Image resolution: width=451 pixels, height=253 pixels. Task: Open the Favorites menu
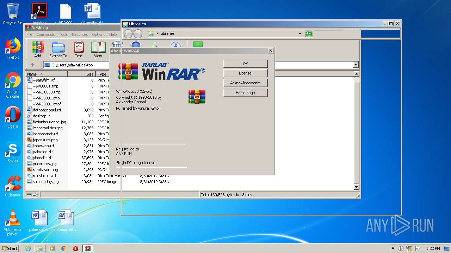tap(80, 34)
